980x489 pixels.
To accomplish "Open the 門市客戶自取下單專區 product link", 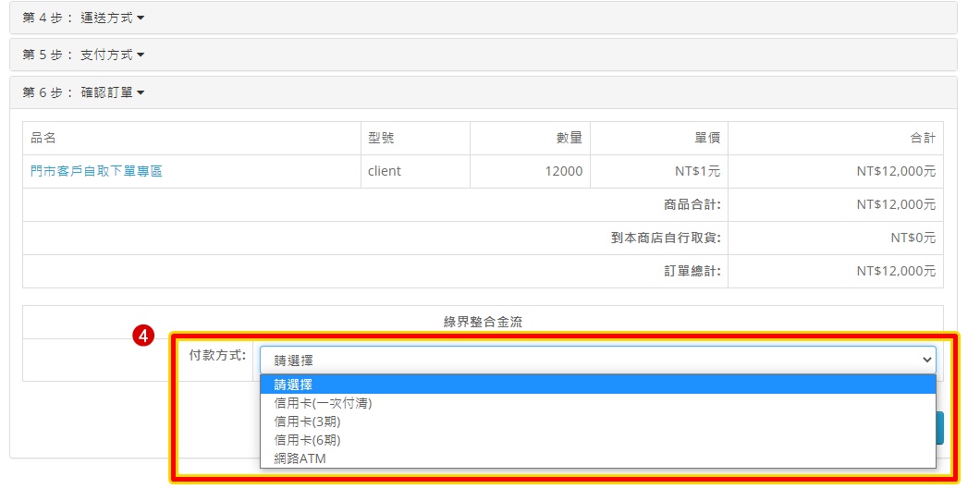I will tap(96, 171).
